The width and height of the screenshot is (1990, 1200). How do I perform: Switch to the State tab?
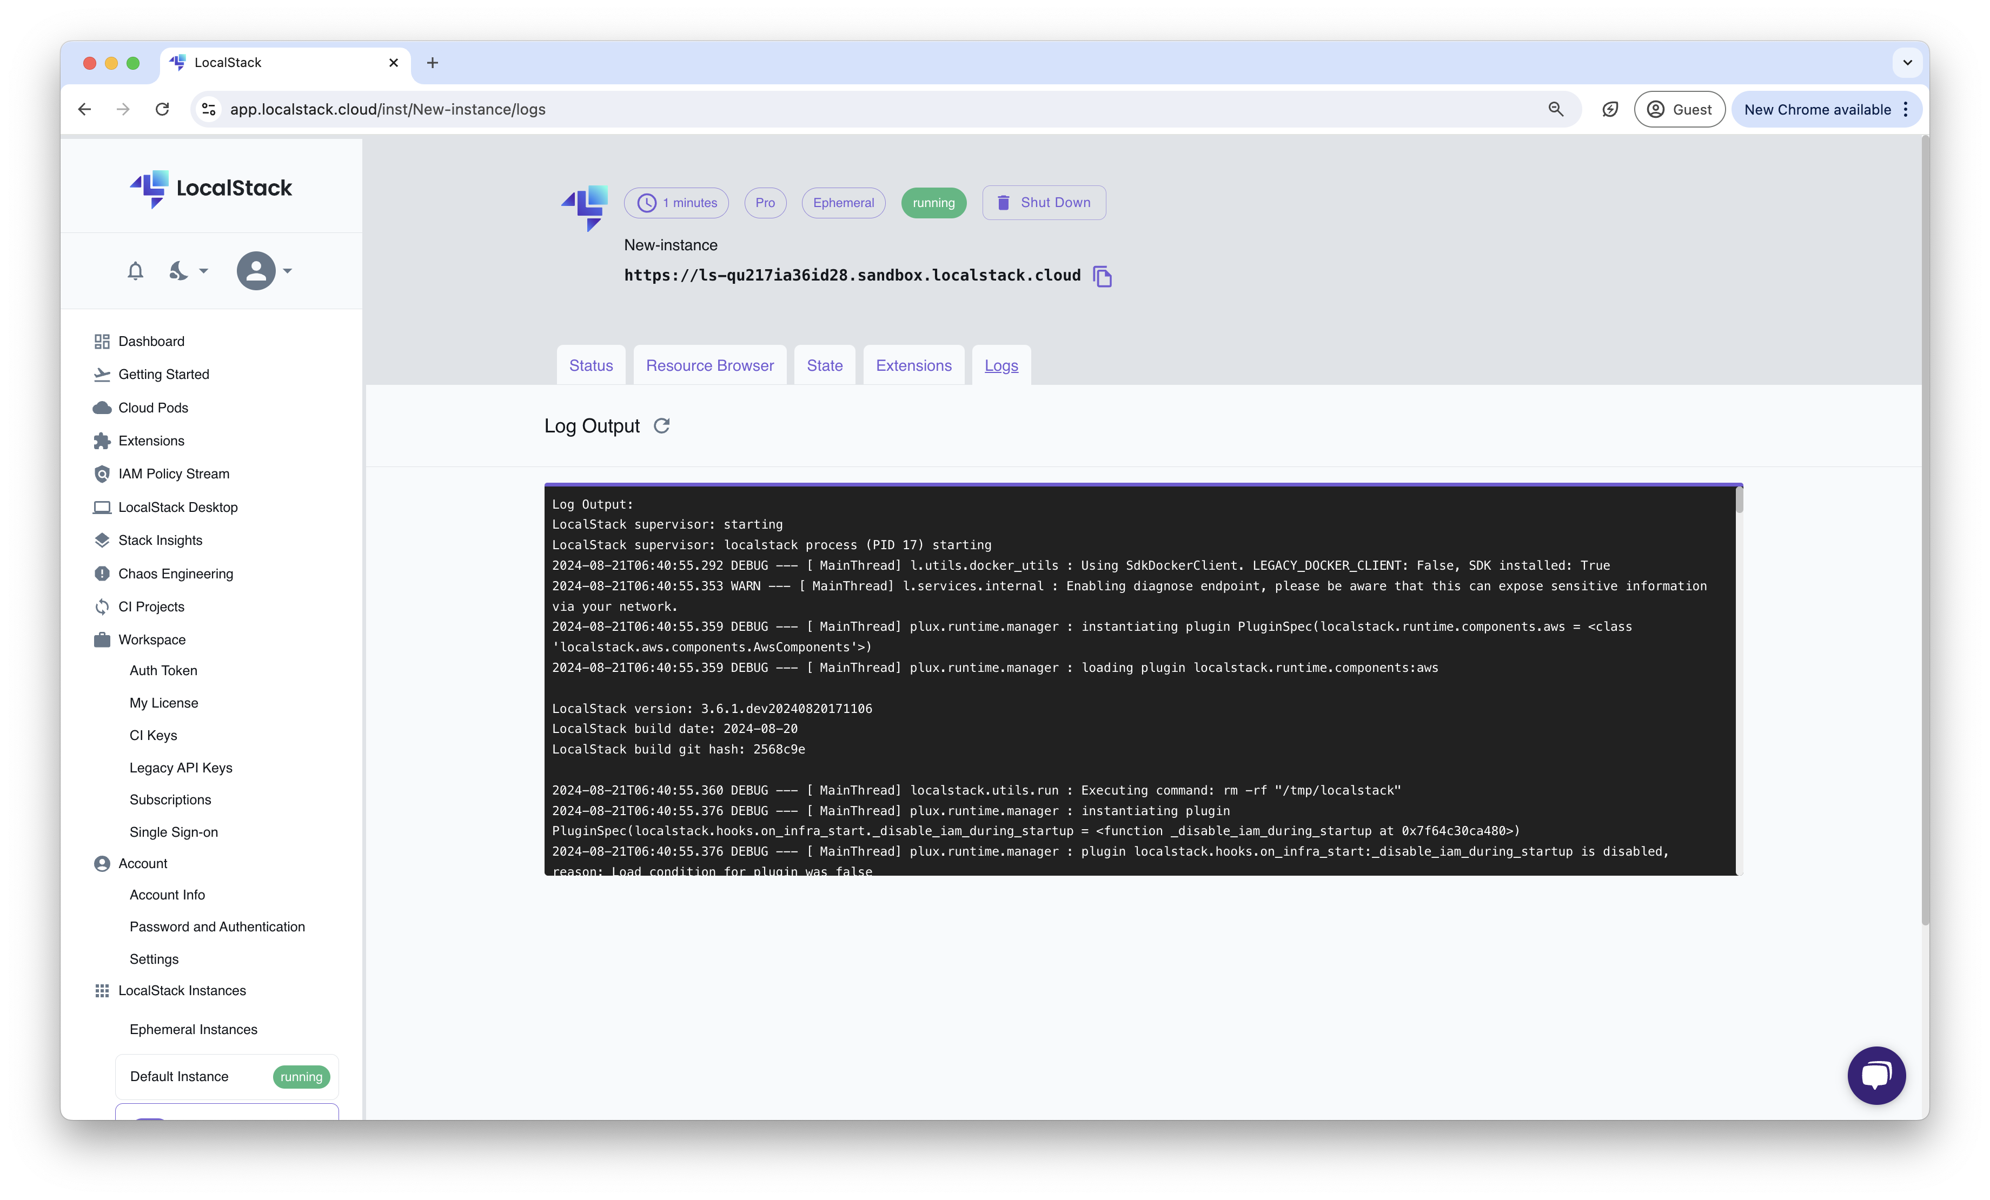point(824,366)
